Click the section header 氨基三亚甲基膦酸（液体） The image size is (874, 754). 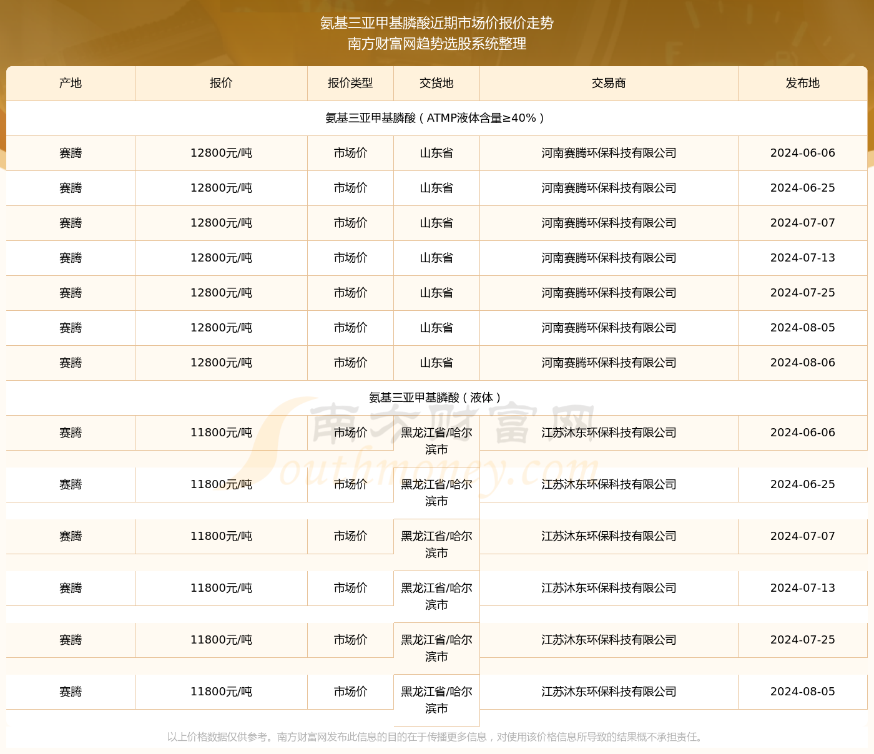[436, 398]
